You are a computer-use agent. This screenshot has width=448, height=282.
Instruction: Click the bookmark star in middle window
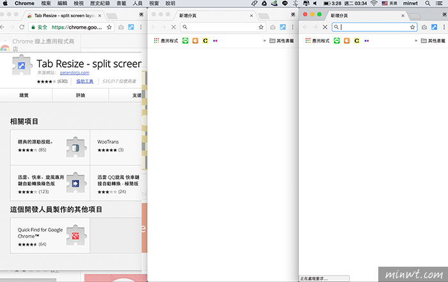[261, 27]
